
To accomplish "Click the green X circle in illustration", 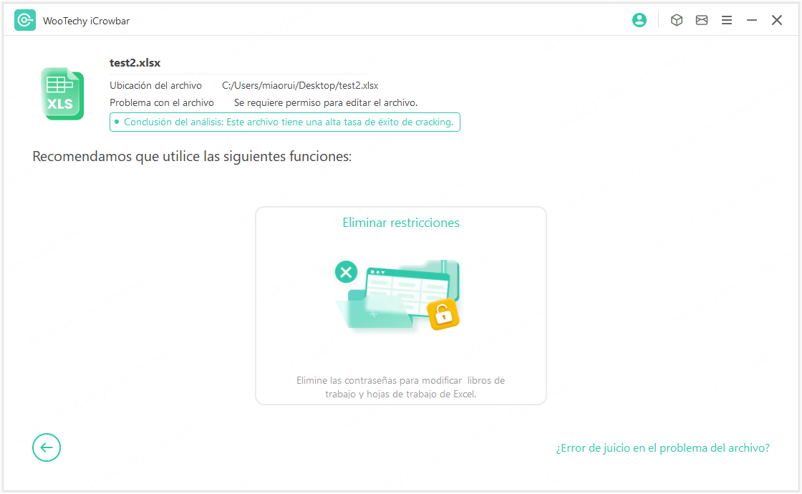I will (x=347, y=272).
